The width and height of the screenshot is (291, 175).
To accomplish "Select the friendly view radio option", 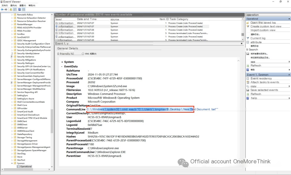I will pos(65,54).
